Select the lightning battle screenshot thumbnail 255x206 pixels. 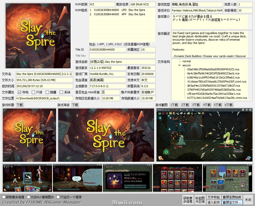coord(27,178)
